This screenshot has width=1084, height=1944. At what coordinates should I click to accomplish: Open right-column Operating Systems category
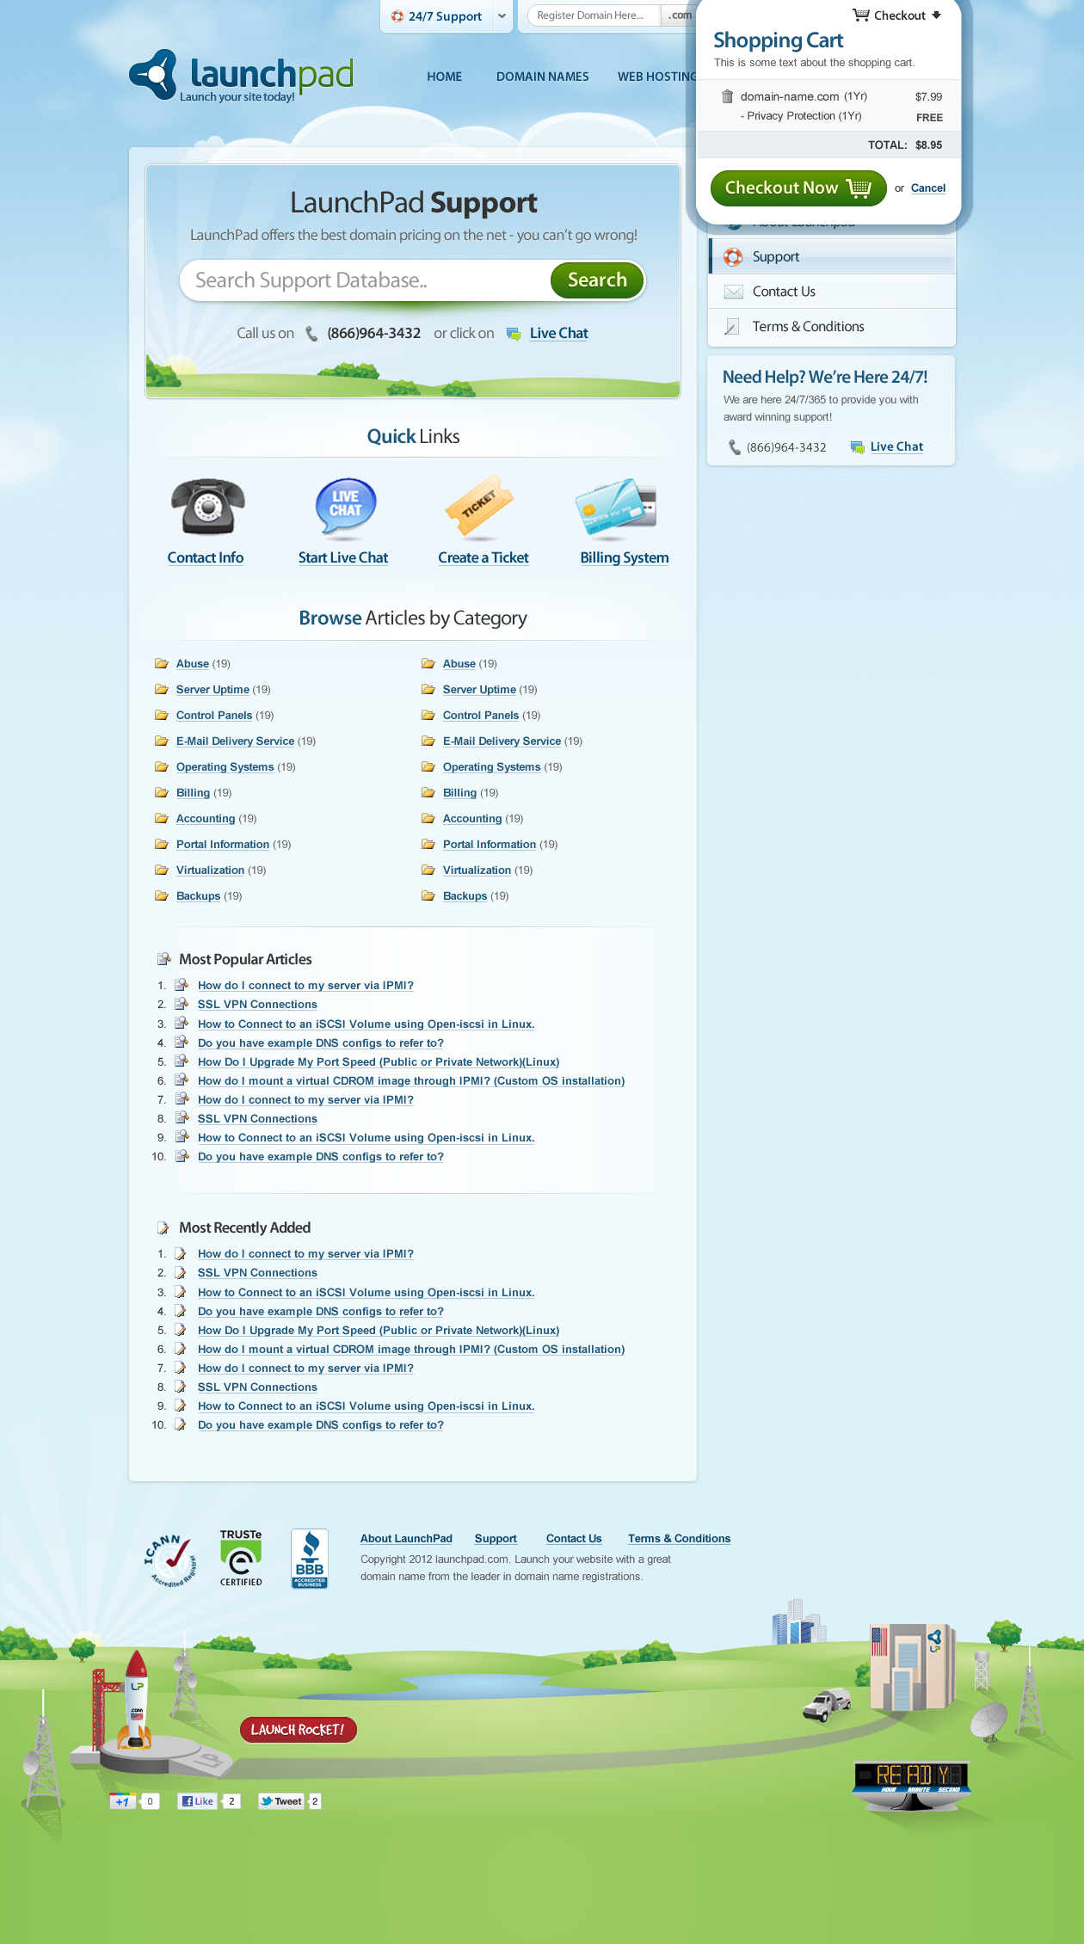pyautogui.click(x=491, y=767)
